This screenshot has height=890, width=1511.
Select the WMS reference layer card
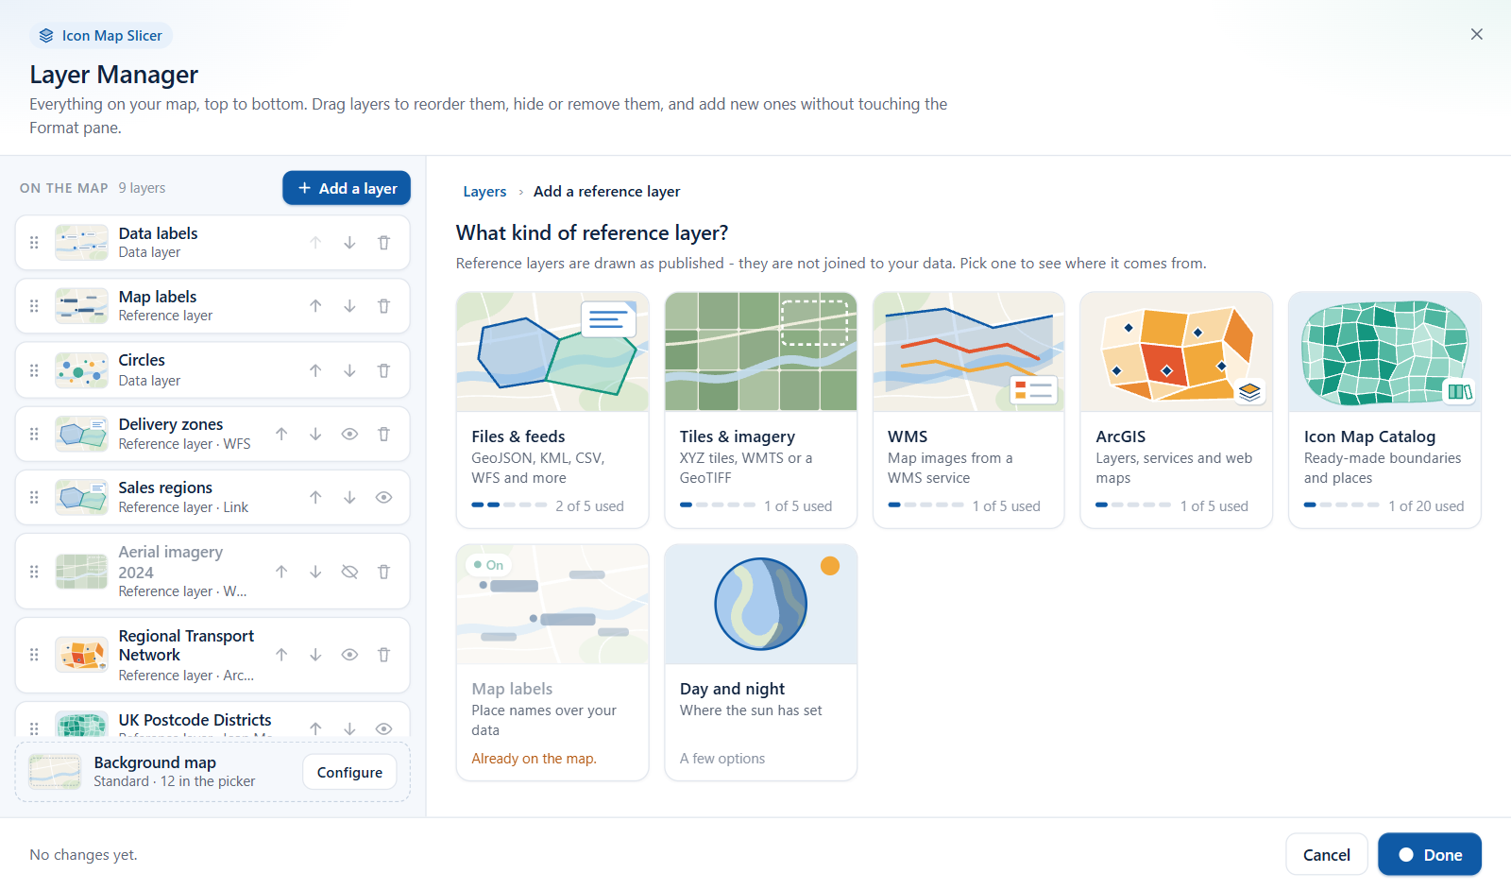[969, 410]
